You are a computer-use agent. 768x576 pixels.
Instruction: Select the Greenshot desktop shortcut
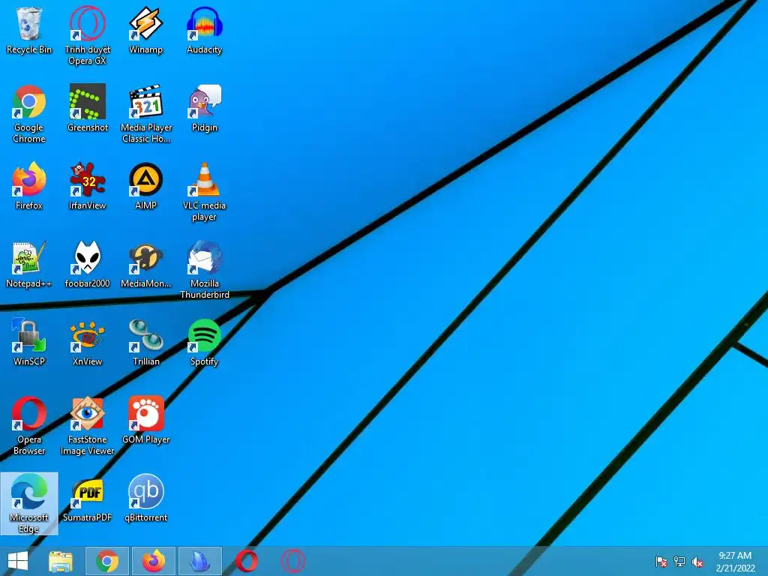(87, 108)
